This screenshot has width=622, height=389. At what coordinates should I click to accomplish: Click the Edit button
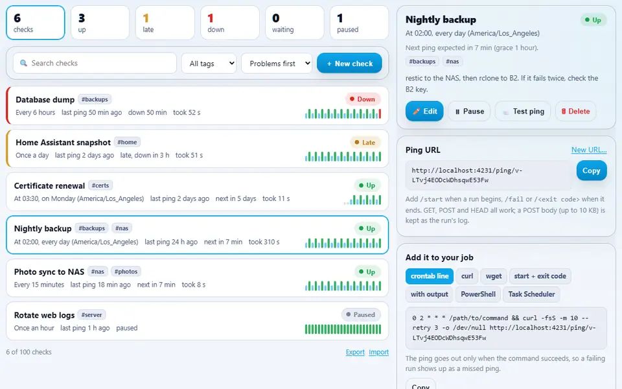424,112
